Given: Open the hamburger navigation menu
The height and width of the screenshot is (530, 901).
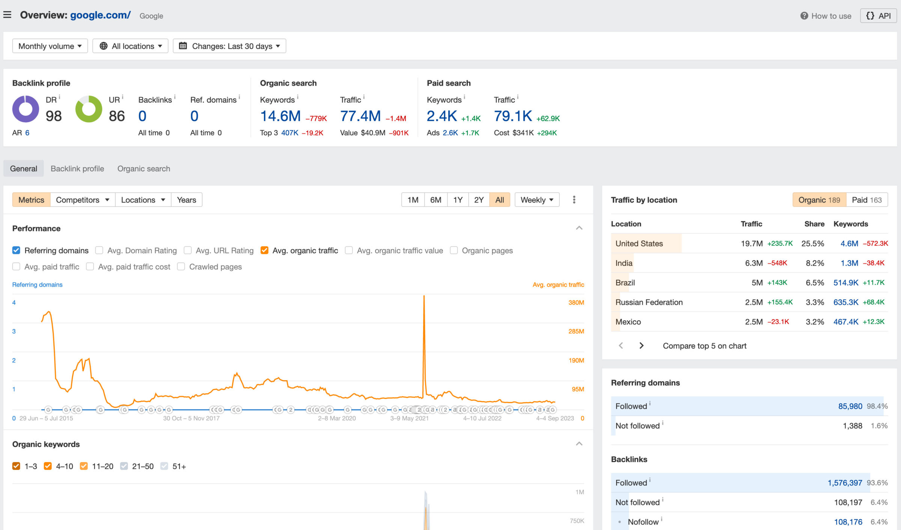Looking at the screenshot, I should [x=7, y=15].
